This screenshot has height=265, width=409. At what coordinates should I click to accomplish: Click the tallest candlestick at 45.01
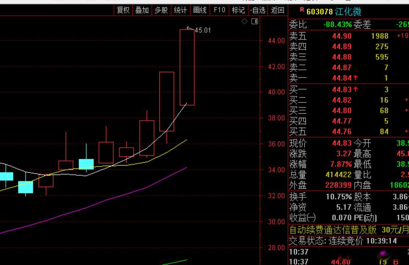pos(187,67)
